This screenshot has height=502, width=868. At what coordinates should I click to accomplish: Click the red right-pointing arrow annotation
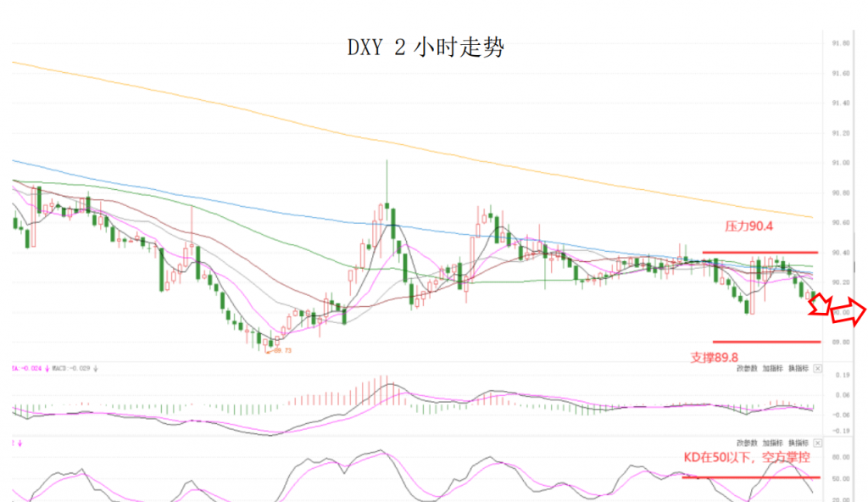[849, 312]
